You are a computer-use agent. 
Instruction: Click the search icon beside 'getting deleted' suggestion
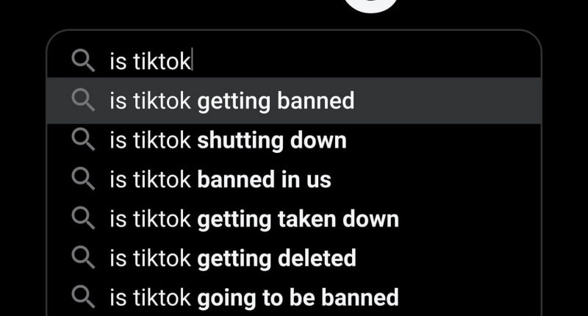[83, 257]
